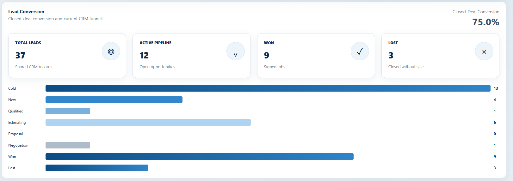Viewport: 513px width, 181px height.
Task: Click the Total Leads value 37
Action: [20, 55]
